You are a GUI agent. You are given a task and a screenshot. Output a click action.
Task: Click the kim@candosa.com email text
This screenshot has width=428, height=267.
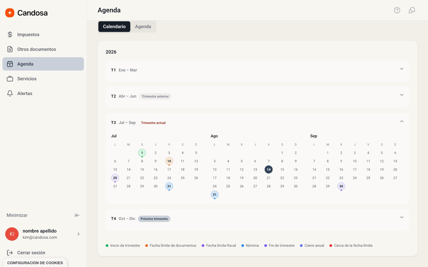(x=40, y=237)
